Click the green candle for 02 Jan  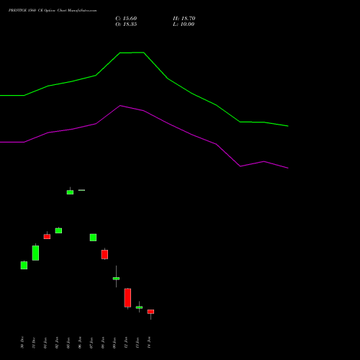[58, 230]
